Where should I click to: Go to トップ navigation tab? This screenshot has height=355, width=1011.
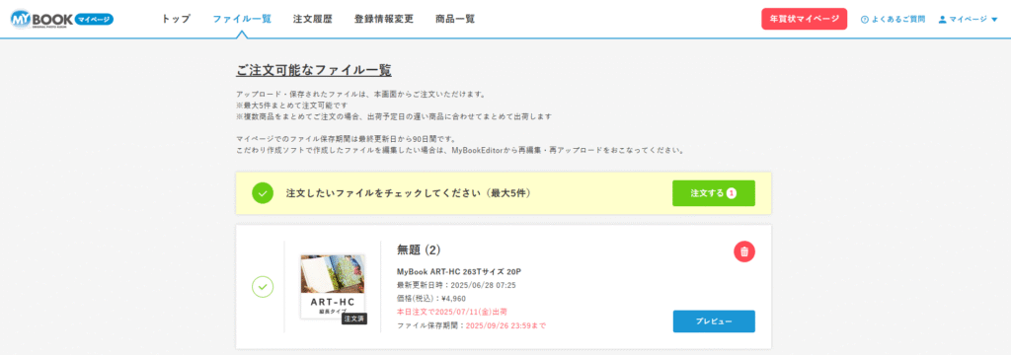[176, 19]
